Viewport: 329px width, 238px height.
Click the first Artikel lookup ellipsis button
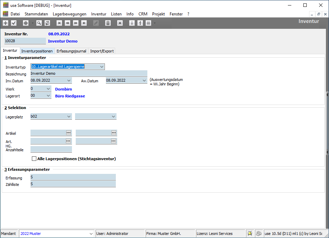[69, 133]
